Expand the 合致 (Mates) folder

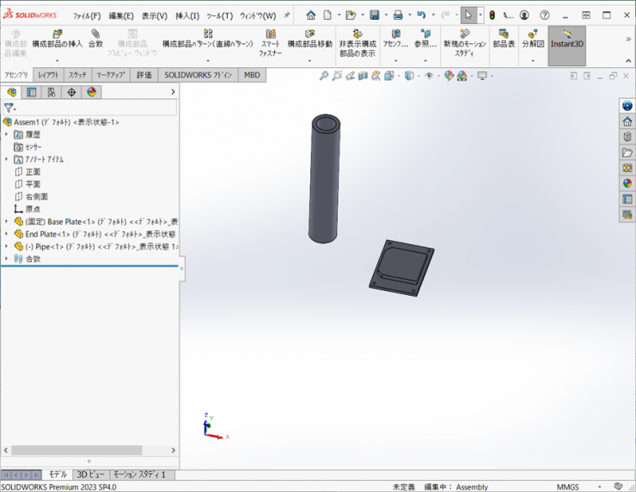click(6, 259)
